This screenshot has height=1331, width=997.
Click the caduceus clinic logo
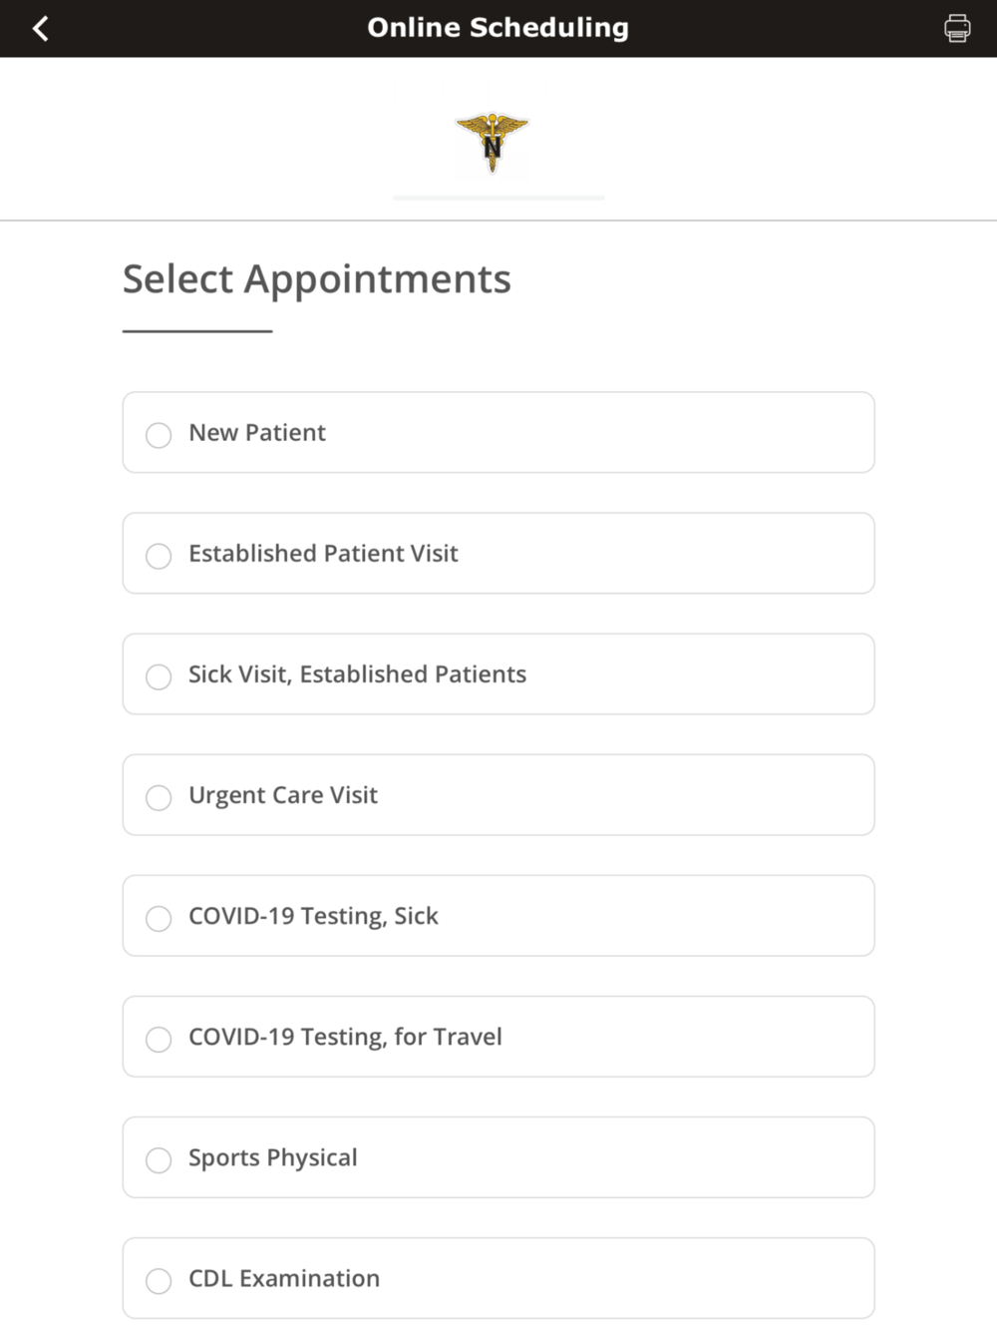click(x=493, y=144)
